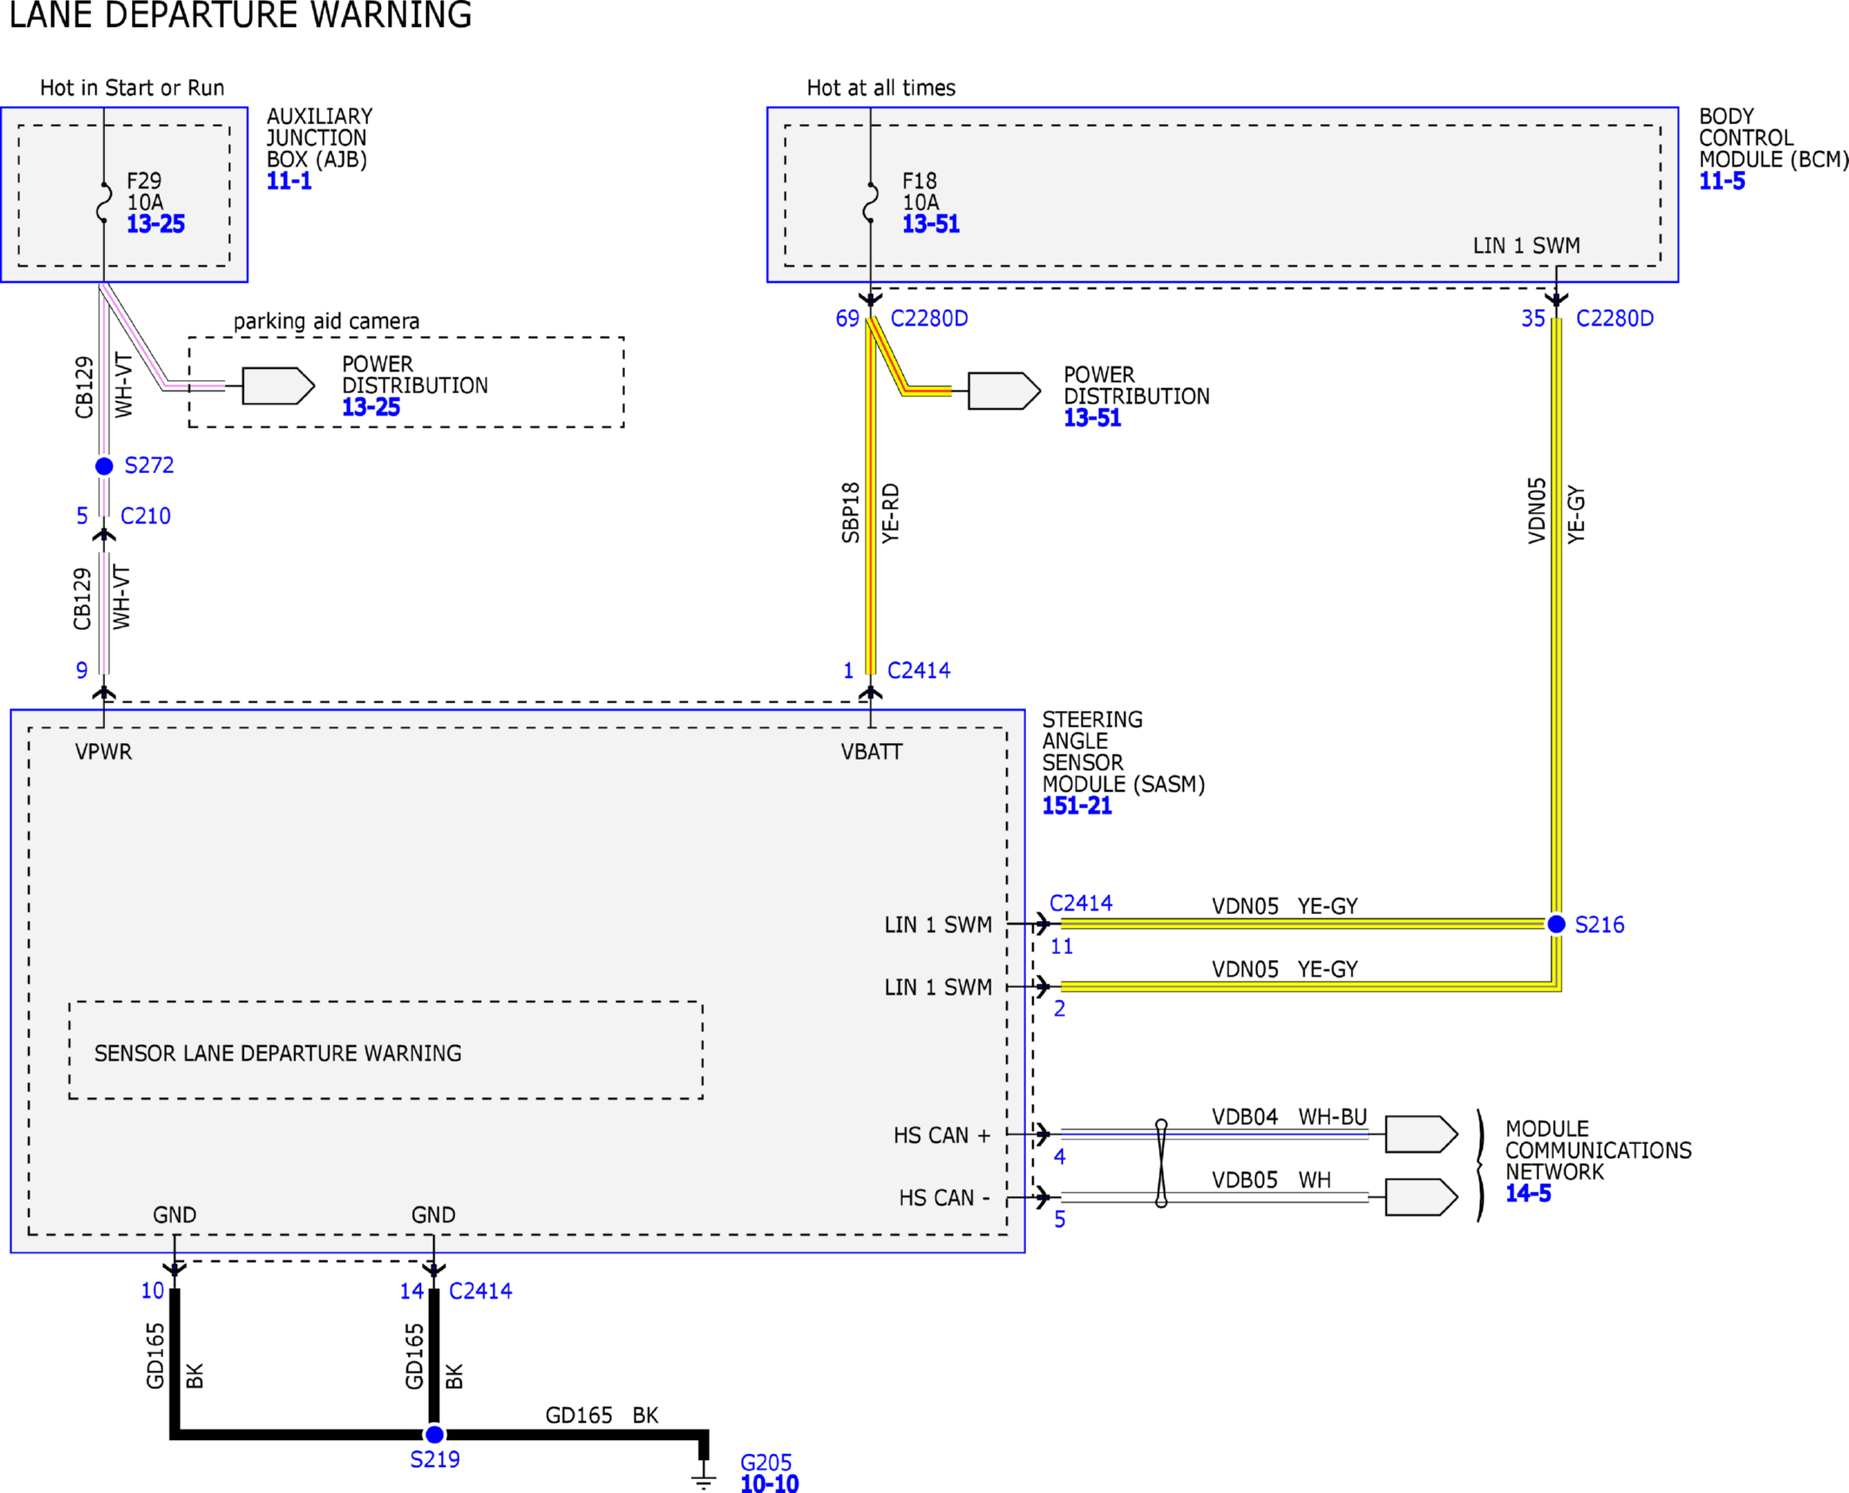The image size is (1849, 1493).
Task: Click the Hot in Start or Run label
Action: [132, 89]
